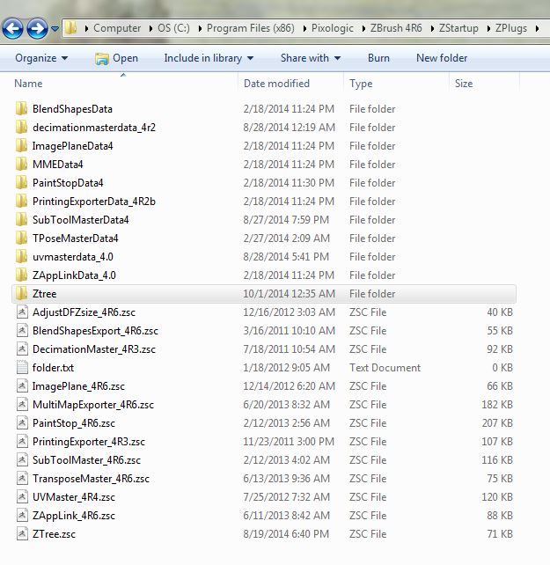Go to ZStartup in the breadcrumb
Screen dimensions: 550x565
coord(458,28)
